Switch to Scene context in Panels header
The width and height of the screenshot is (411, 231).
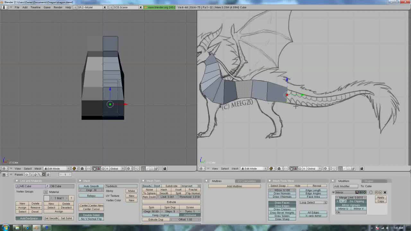pos(48,175)
